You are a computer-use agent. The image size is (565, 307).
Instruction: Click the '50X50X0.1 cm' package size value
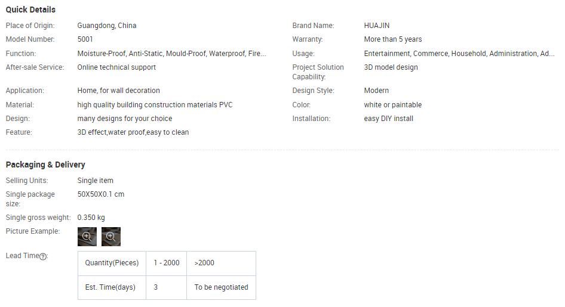[101, 194]
